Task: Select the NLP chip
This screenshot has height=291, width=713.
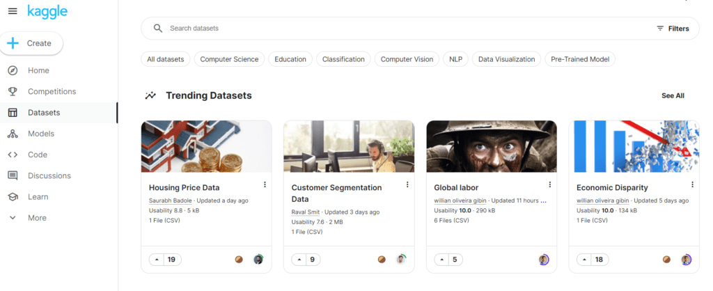Action: pyautogui.click(x=455, y=59)
